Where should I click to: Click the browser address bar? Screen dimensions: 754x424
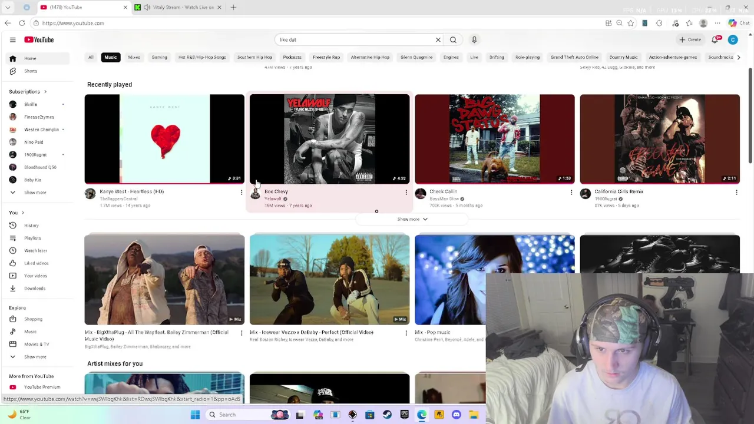[x=318, y=23]
